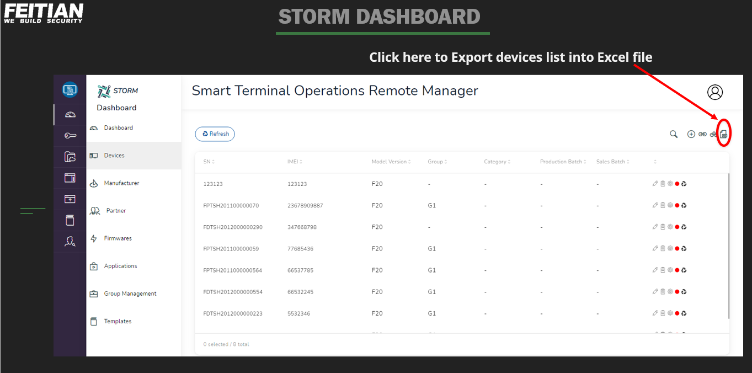Click the magnifier search icon above table
Image resolution: width=752 pixels, height=373 pixels.
pos(674,134)
